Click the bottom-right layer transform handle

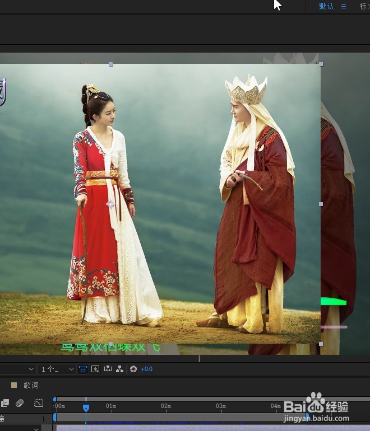[x=321, y=344]
